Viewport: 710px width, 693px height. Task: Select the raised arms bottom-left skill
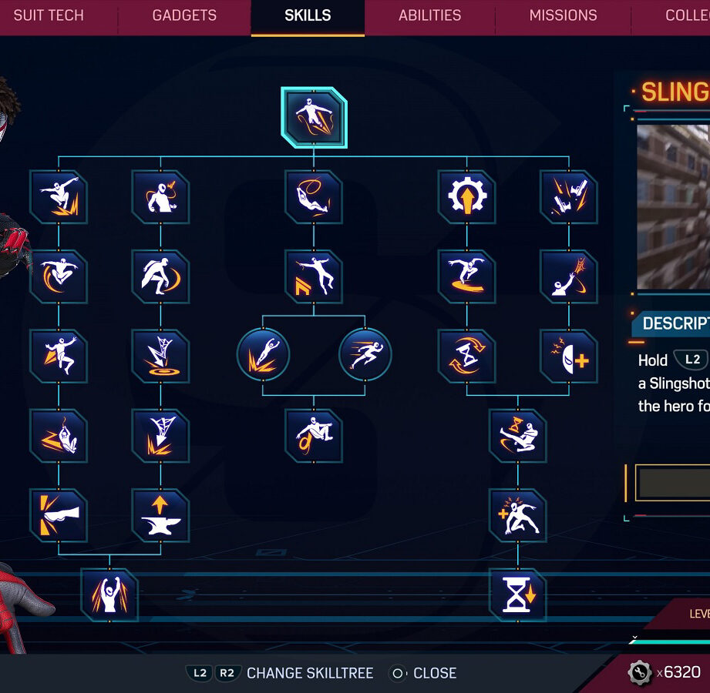109,595
